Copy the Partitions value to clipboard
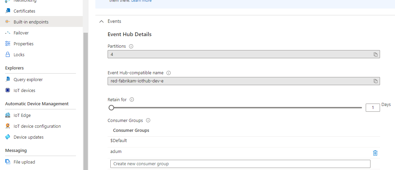 pos(375,55)
